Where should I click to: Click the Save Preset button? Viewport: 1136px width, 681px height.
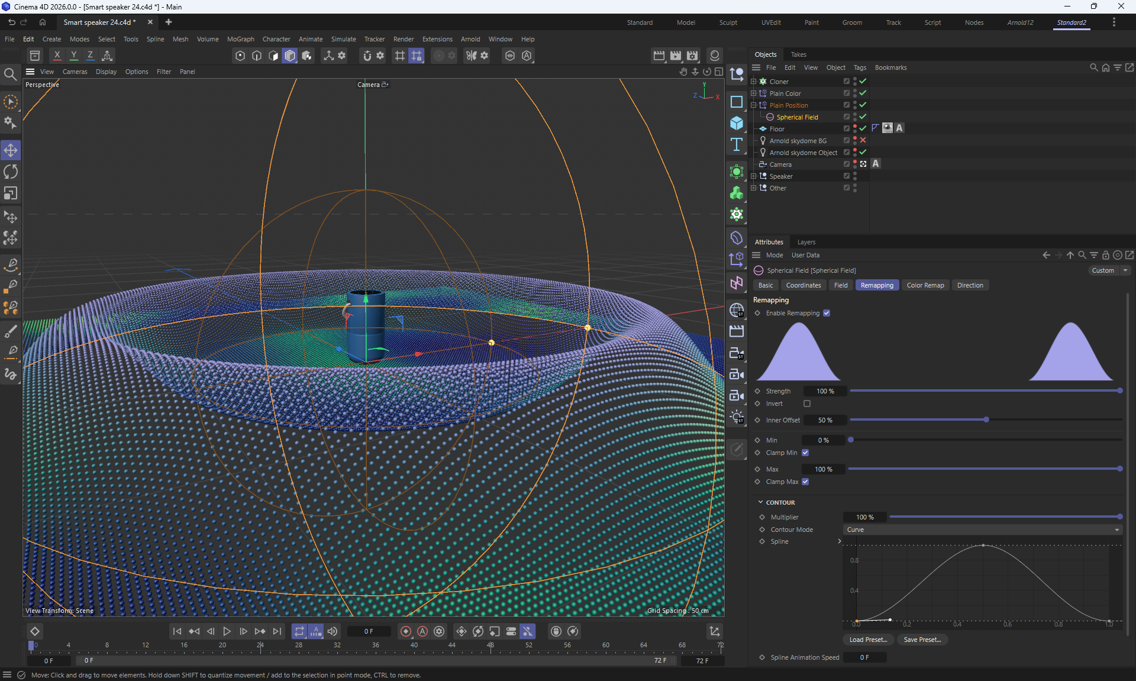(922, 640)
